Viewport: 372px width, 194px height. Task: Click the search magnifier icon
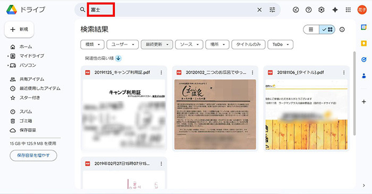(82, 10)
